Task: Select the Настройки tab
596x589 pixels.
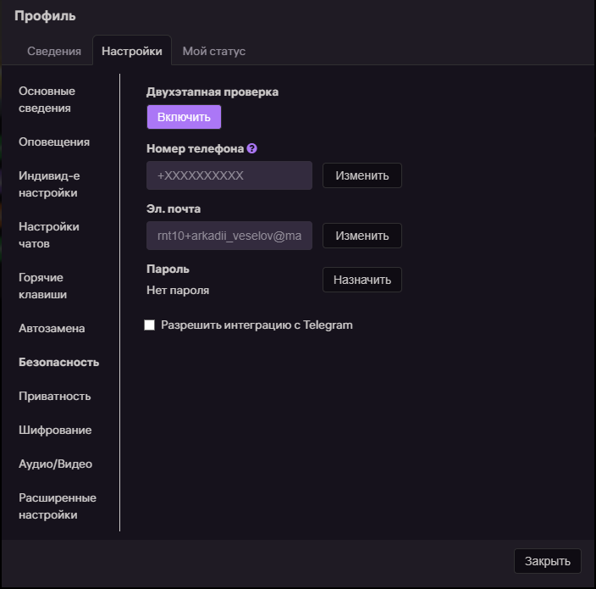Action: tap(132, 51)
